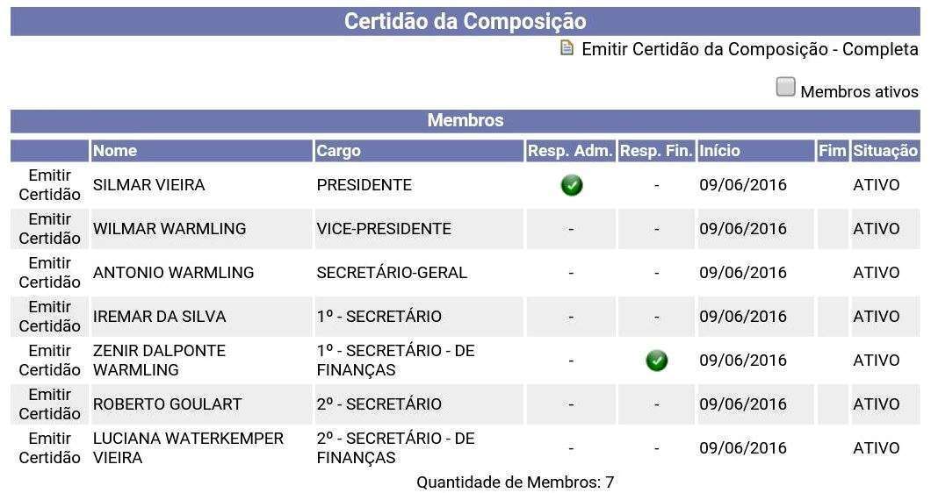Emitir Certidão for Antonio Warmling

[50, 273]
